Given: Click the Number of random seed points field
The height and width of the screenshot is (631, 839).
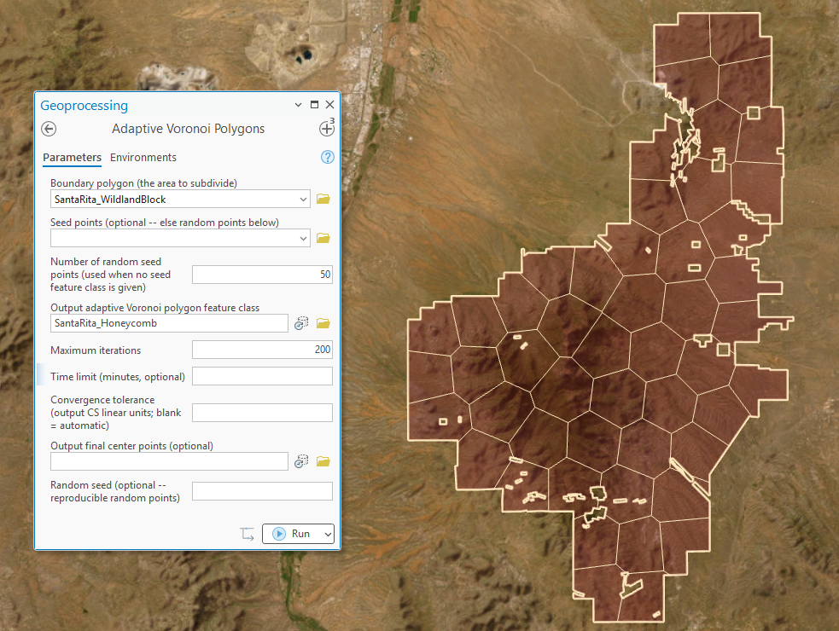Looking at the screenshot, I should click(x=262, y=275).
